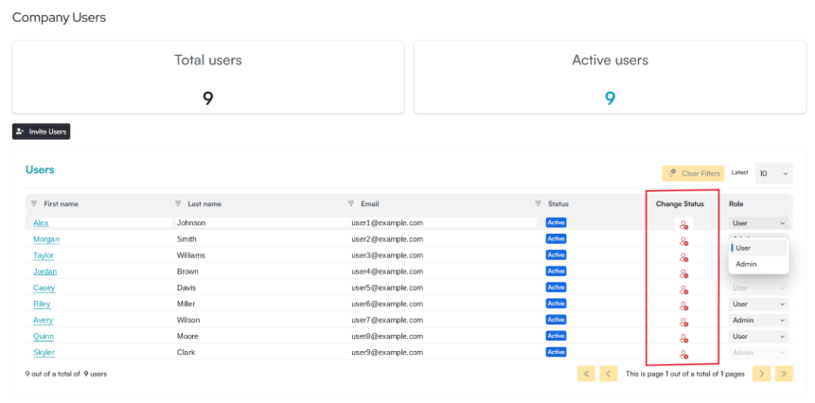Click the page 1 of 1 pagination text
The height and width of the screenshot is (403, 815).
coord(685,374)
